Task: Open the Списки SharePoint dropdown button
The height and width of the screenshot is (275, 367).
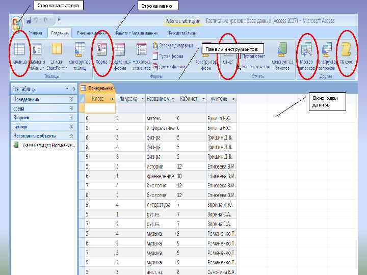Action: (x=57, y=56)
